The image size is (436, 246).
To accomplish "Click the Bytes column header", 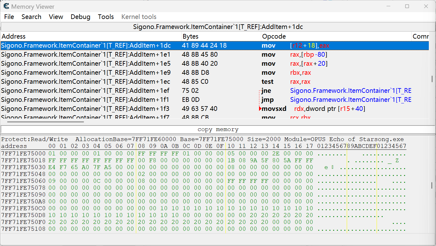I will tap(221, 36).
